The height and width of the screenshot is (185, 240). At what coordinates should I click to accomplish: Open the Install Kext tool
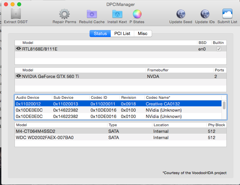117,14
